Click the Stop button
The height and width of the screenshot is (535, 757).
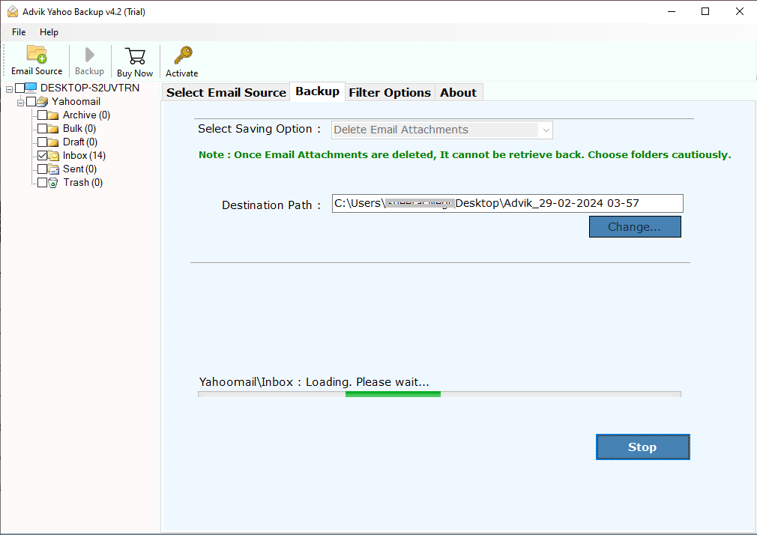coord(642,447)
